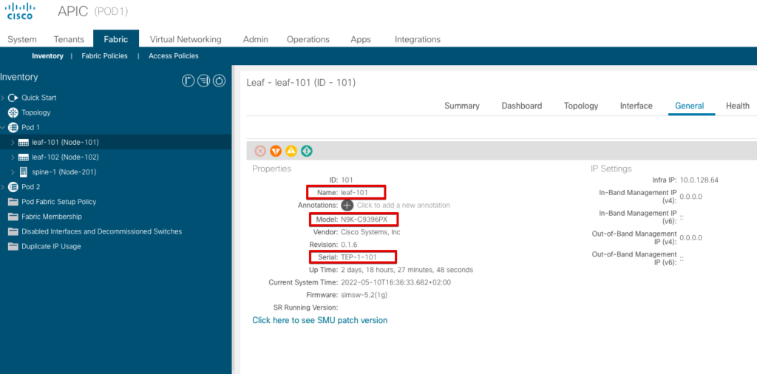The image size is (757, 374).
Task: Click the Pod 1 icon
Action: pos(13,127)
